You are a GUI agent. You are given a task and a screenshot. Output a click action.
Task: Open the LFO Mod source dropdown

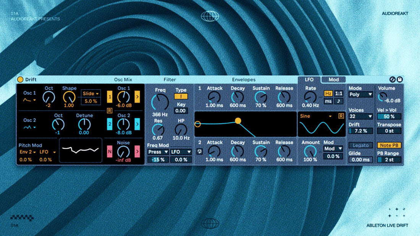click(333, 149)
